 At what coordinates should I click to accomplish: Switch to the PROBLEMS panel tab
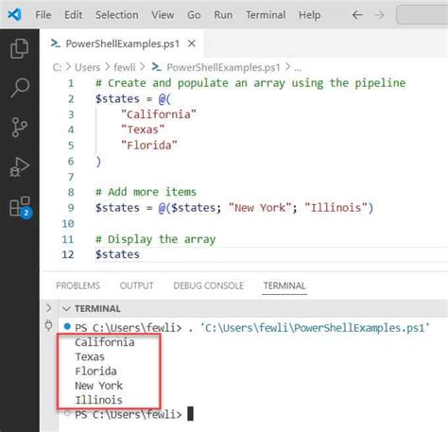(78, 285)
